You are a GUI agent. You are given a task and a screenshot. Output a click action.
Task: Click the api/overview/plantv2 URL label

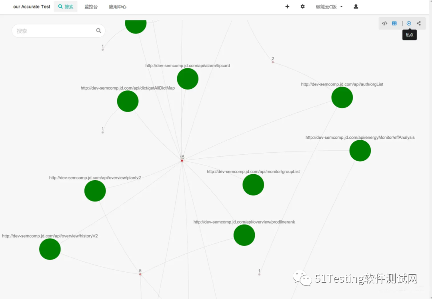(95, 177)
